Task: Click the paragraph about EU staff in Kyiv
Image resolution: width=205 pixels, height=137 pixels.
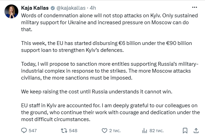Action: [111, 112]
